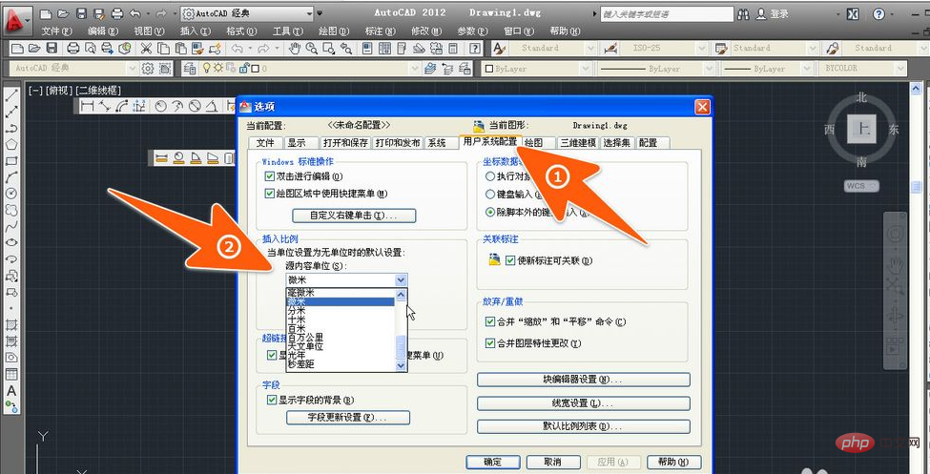Click the Zoom Realtime icon

[x=311, y=48]
